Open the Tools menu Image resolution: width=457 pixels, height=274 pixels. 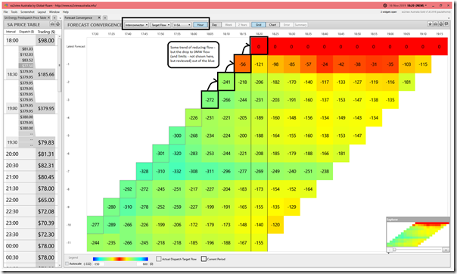14,12
